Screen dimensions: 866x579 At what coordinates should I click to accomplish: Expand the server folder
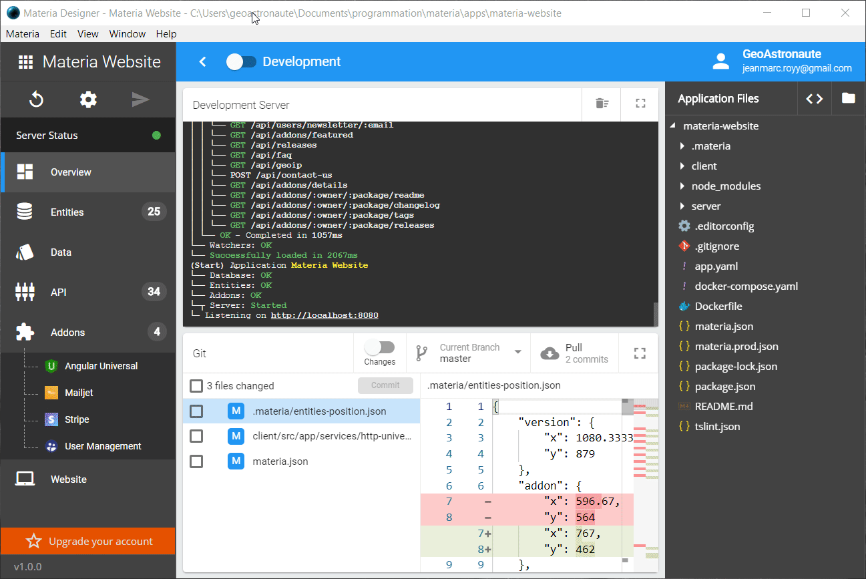point(682,206)
